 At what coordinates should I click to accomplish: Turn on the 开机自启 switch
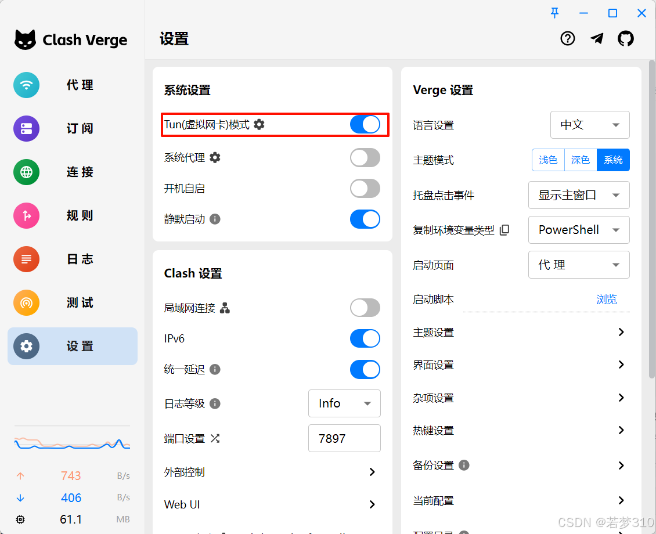[x=365, y=189]
